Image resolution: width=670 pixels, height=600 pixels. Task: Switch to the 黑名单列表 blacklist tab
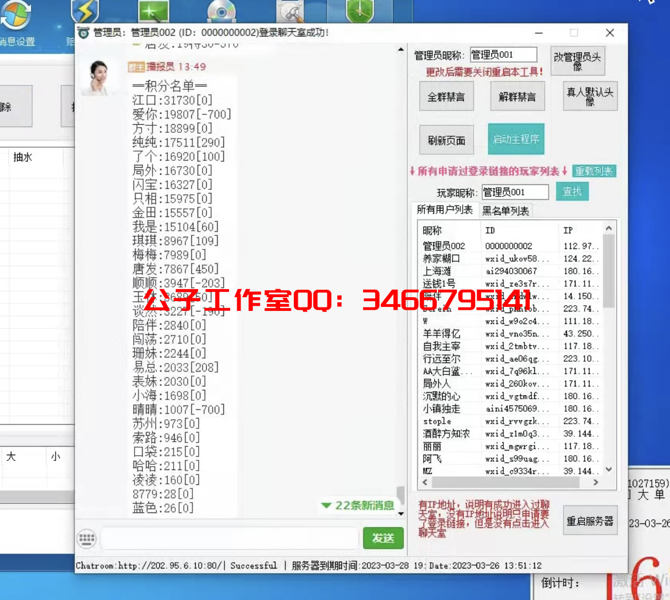click(505, 211)
